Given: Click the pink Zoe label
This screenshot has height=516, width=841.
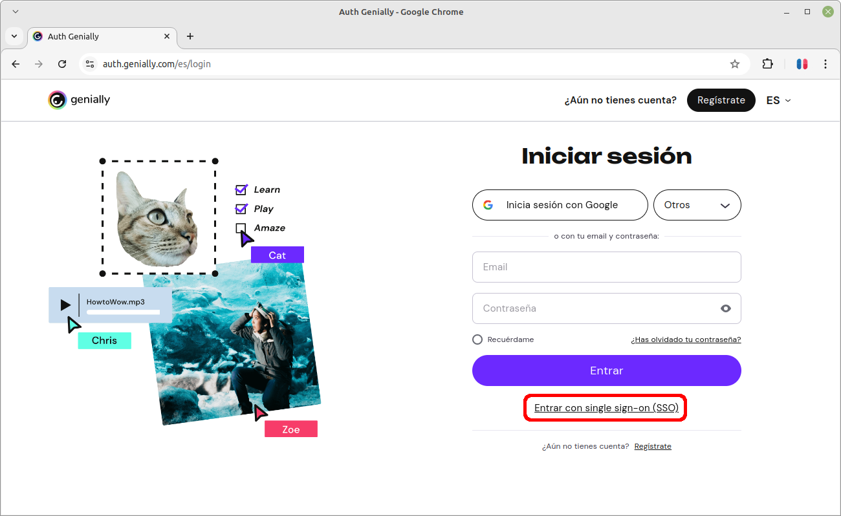Looking at the screenshot, I should (x=291, y=429).
